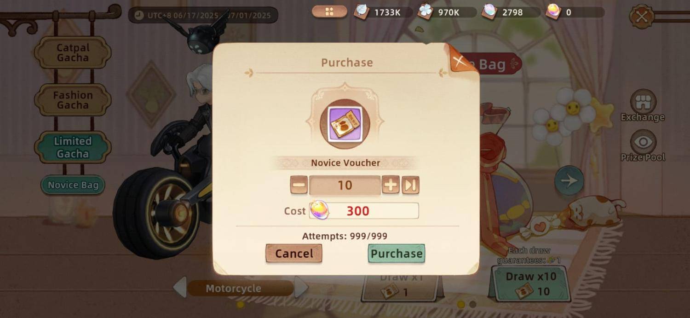690x318 pixels.
Task: Decrease voucher quantity with minus button
Action: (299, 185)
